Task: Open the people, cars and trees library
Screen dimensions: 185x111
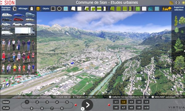Action: [x=167, y=9]
